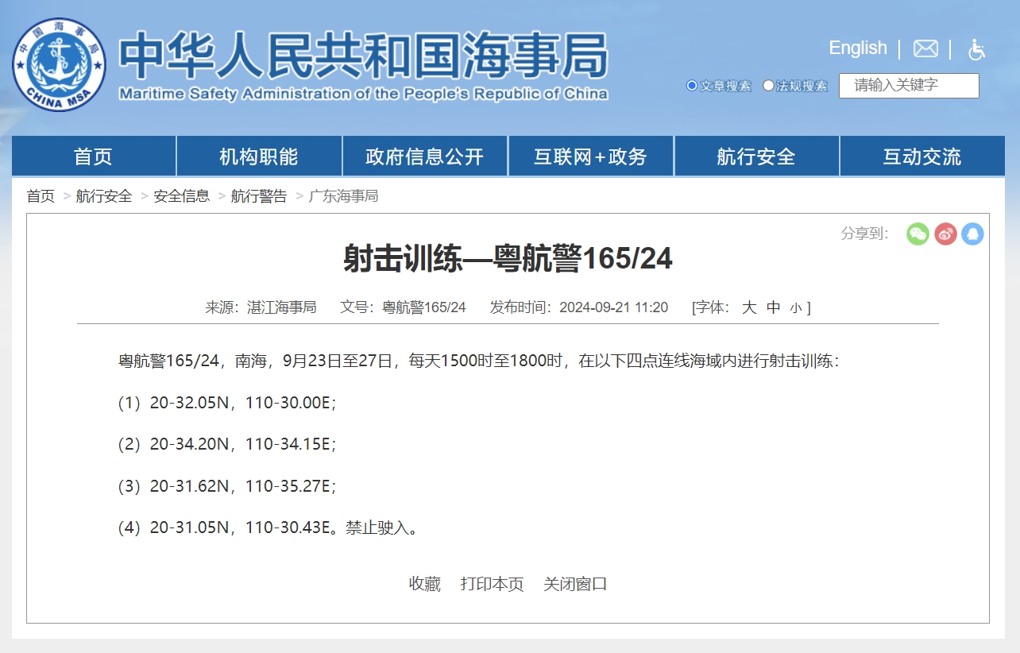The height and width of the screenshot is (653, 1020).
Task: Share article via Weibo icon
Action: [x=945, y=234]
